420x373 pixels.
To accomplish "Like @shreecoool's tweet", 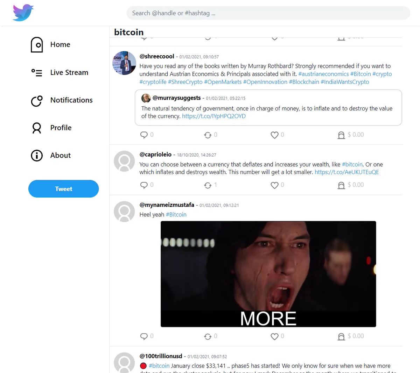I will (275, 135).
